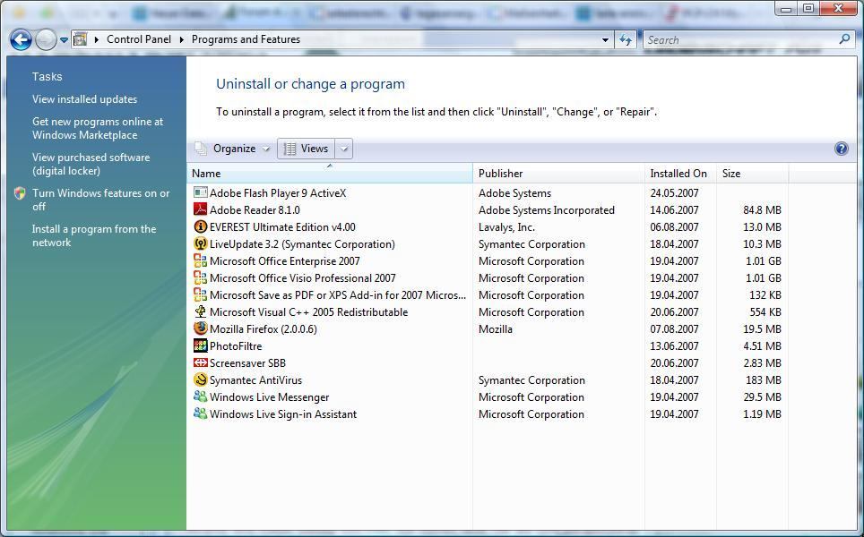
Task: Select Mozilla Firefox (2.0.0.6) name
Action: point(263,329)
